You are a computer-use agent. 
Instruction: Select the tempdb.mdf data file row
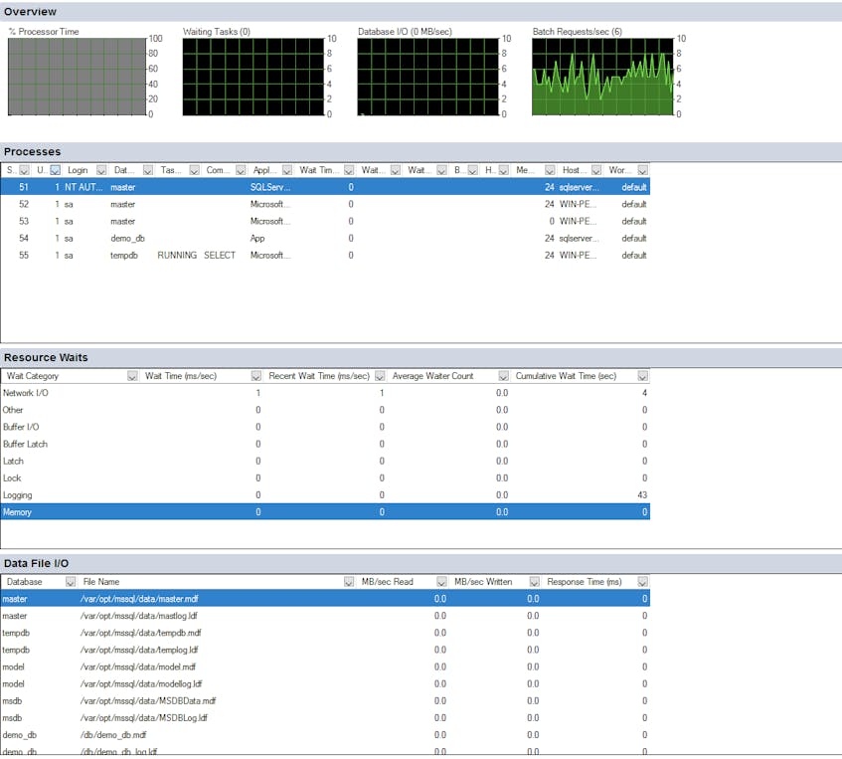coord(325,634)
